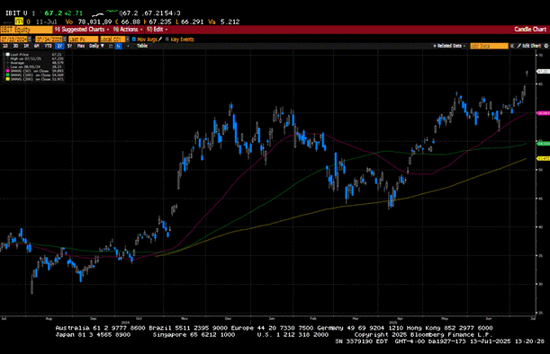550x354 pixels.
Task: Select the 6M time range
Action: 37,46
